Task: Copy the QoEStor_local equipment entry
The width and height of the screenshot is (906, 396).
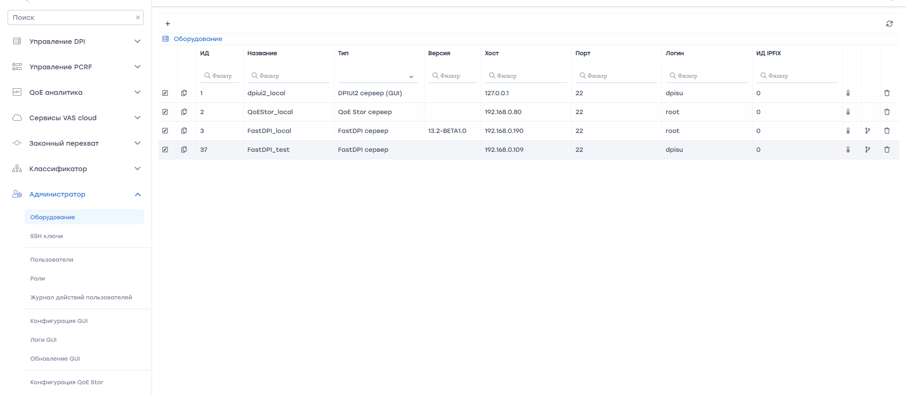Action: (x=184, y=112)
